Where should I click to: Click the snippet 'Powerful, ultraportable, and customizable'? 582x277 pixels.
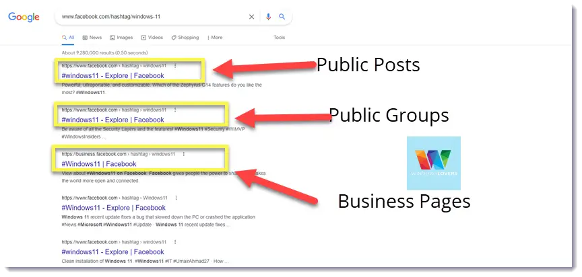point(162,89)
